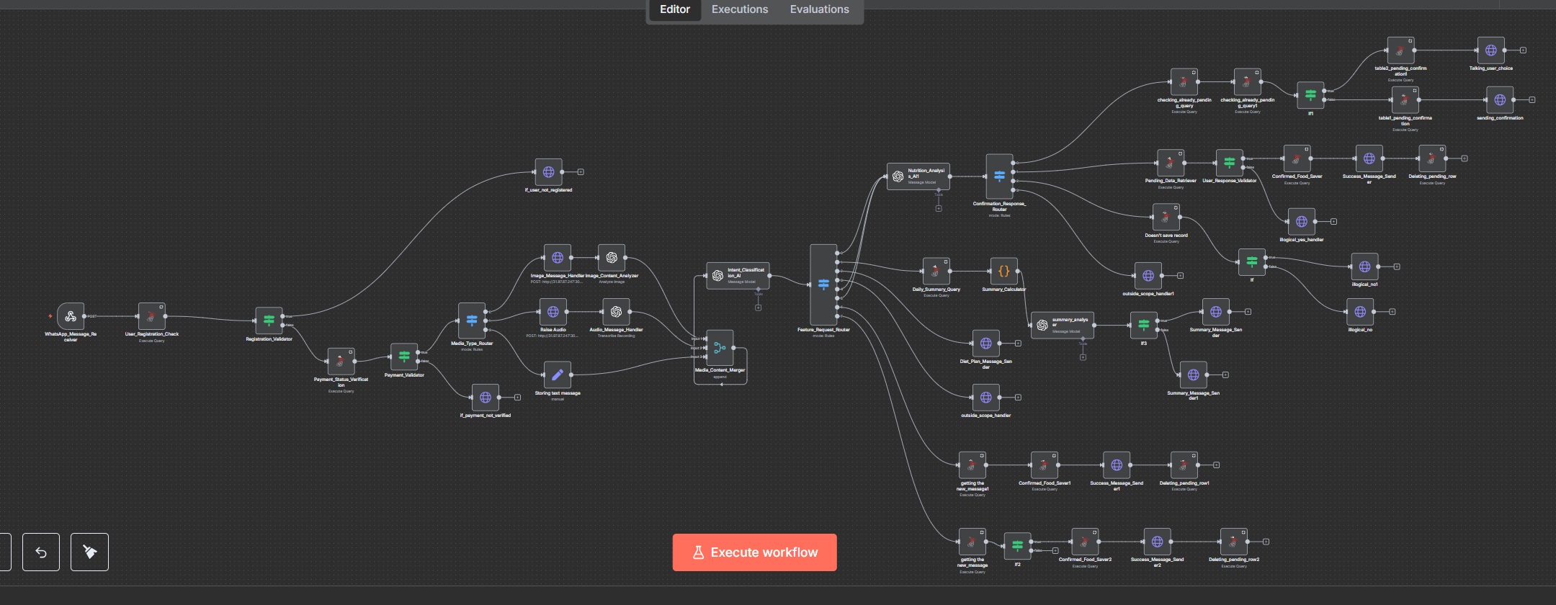This screenshot has width=1556, height=605.
Task: Select the Registration_Validator IF node
Action: tap(269, 321)
